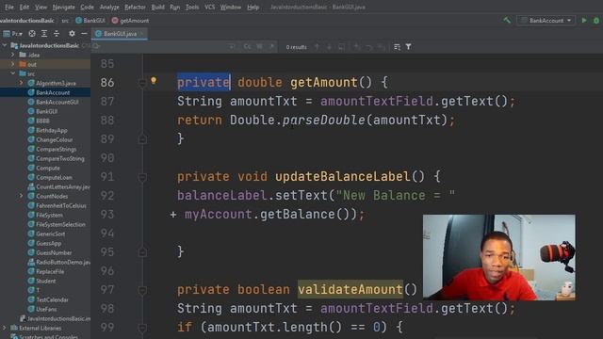Screen dimensions: 603x339
Task: Click the parseDouble call on line 88
Action: point(324,121)
